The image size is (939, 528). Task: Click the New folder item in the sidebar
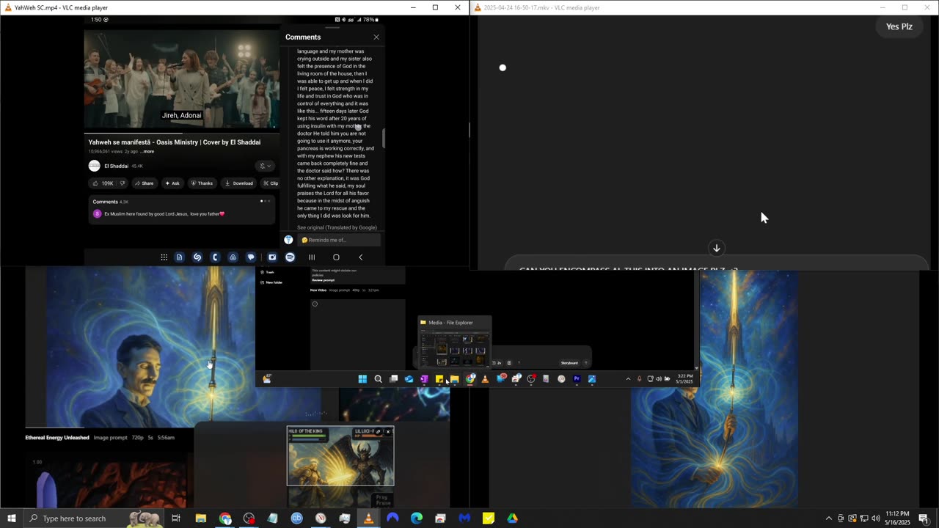271,282
